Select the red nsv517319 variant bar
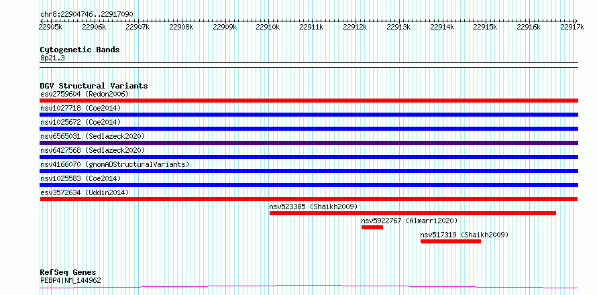597x295 pixels. 451,241
